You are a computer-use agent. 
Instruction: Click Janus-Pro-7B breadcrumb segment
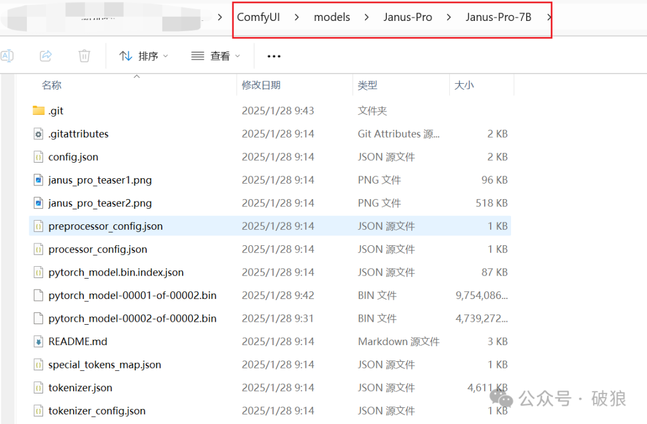click(498, 17)
